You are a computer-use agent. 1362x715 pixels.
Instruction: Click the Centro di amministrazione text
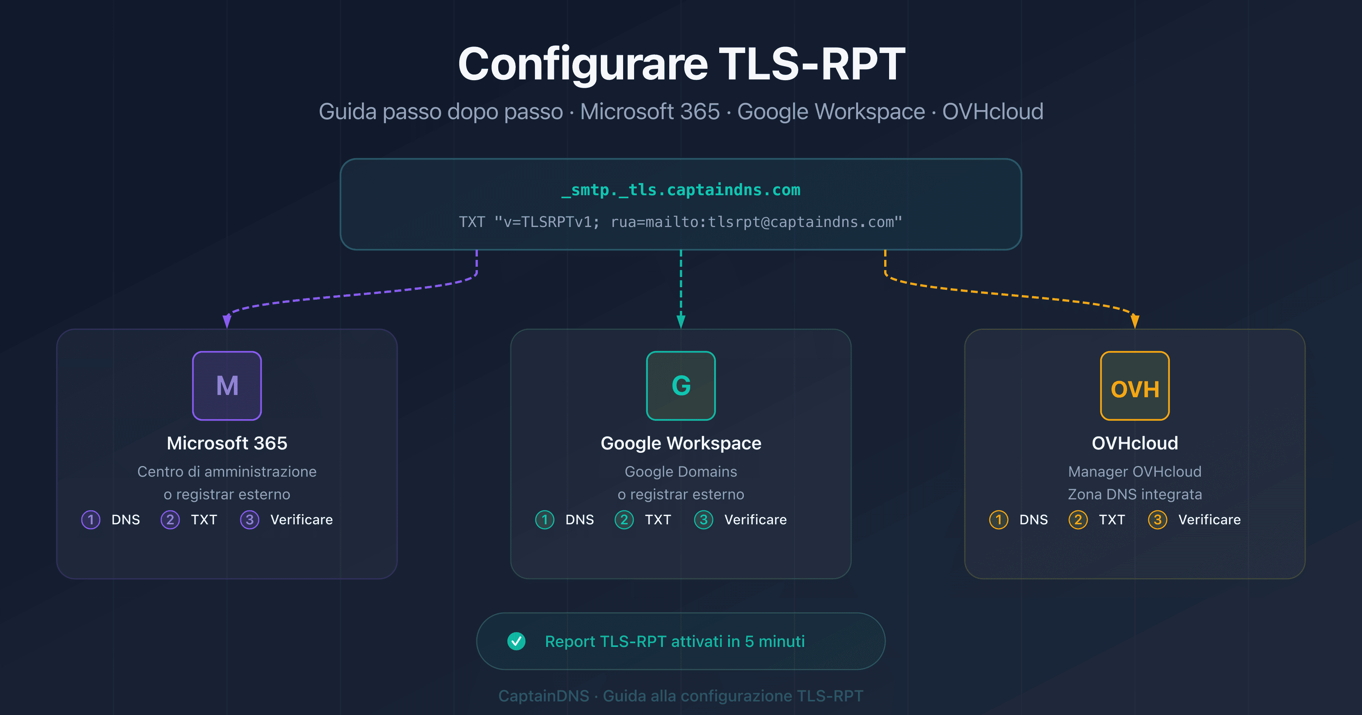(227, 471)
